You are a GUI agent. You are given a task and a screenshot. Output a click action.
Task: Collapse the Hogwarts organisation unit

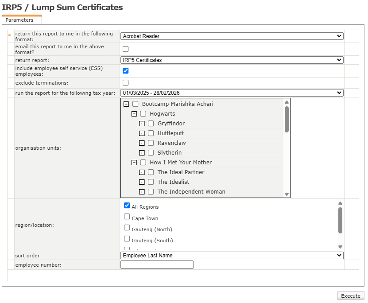[x=134, y=114]
